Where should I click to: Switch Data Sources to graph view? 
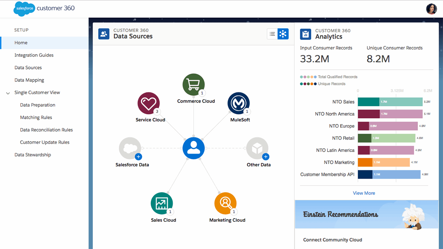[x=283, y=34]
